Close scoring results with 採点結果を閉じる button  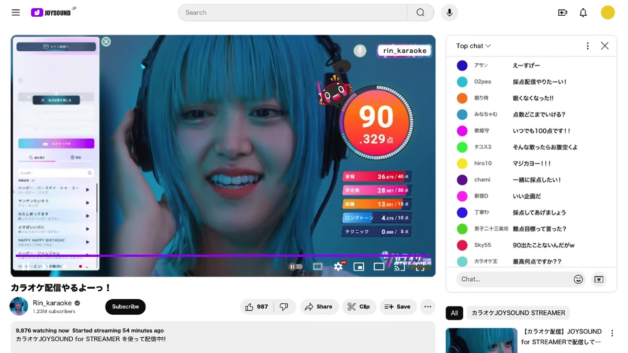coord(56,100)
